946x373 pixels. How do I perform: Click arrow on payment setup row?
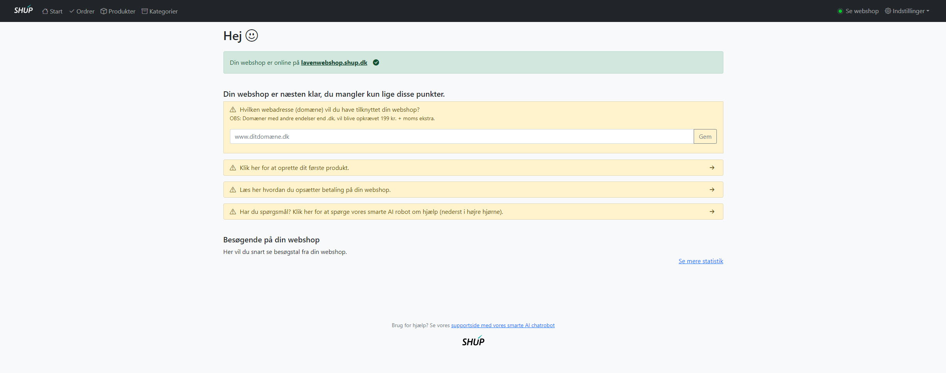click(x=712, y=190)
